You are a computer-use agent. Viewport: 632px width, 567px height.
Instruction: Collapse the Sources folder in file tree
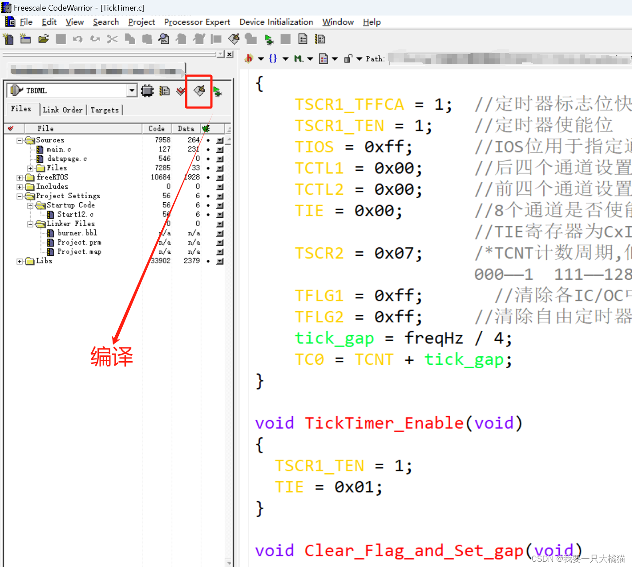point(19,140)
